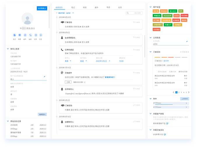The image size is (197, 147).
Task: Open the 拨号人 caller dropdown
Action: pyautogui.click(x=68, y=61)
